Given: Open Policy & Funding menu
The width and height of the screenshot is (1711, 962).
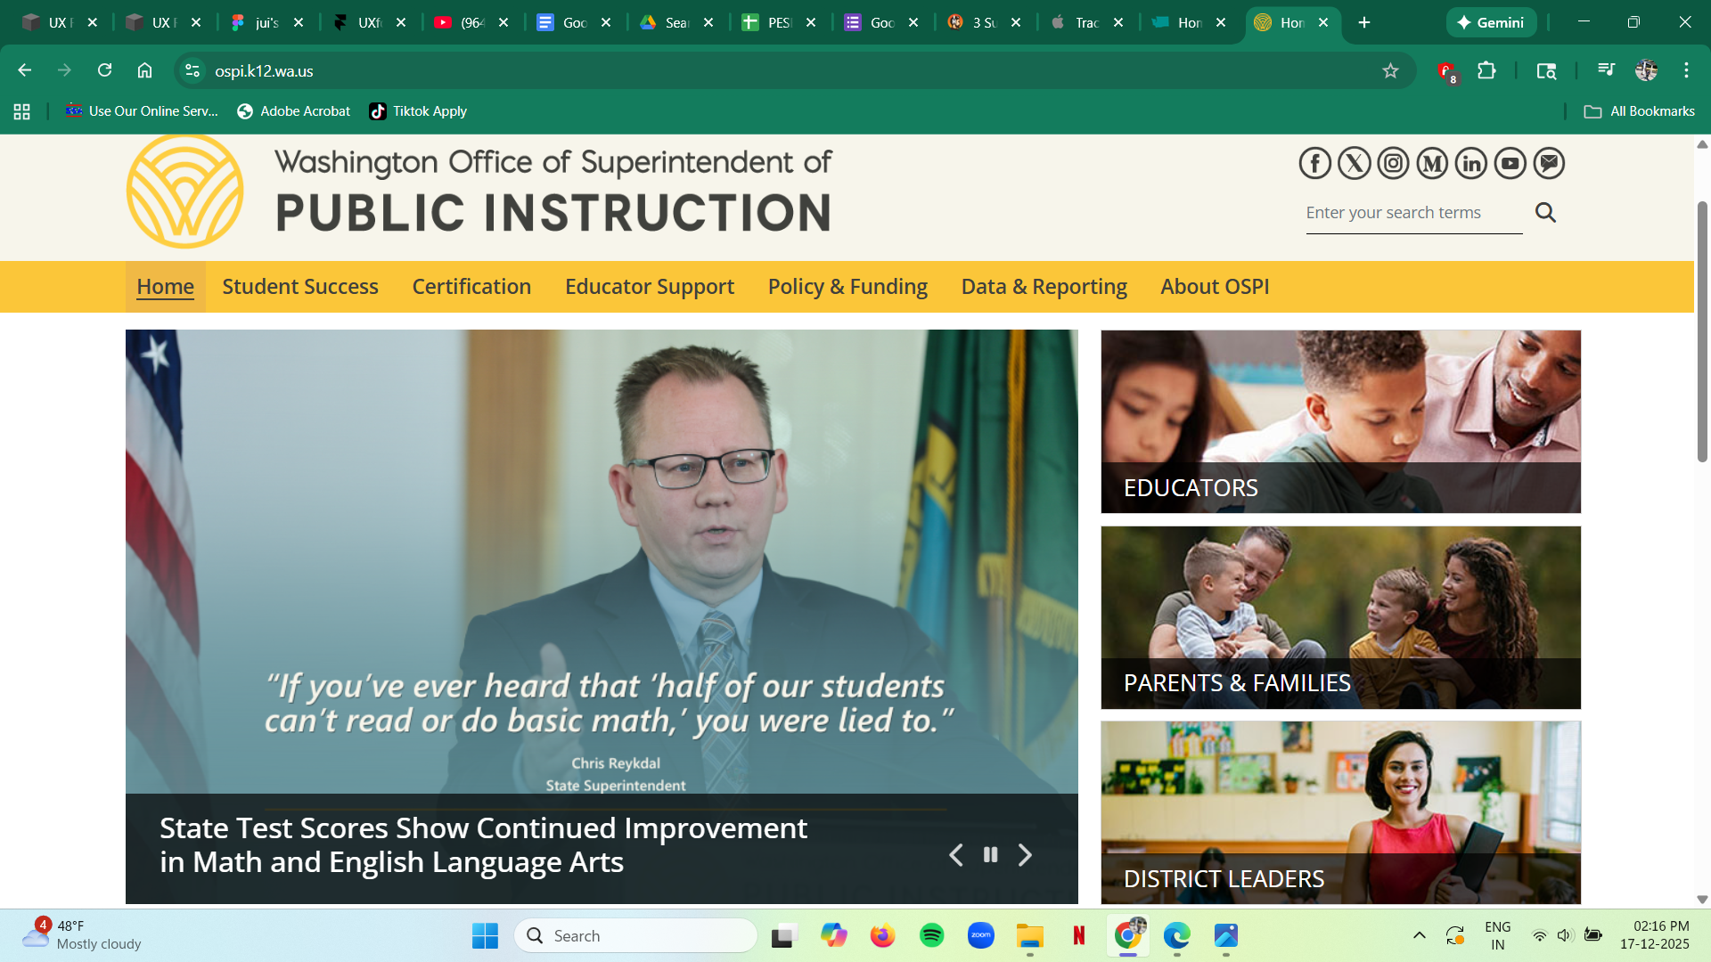Looking at the screenshot, I should pos(847,287).
